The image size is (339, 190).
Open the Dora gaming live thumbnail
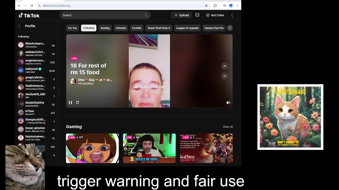(92, 148)
